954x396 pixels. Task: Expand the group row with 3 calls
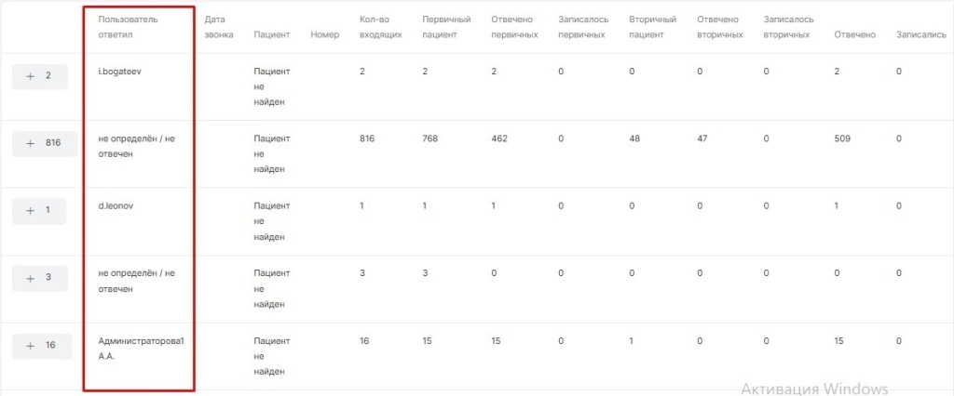39,278
